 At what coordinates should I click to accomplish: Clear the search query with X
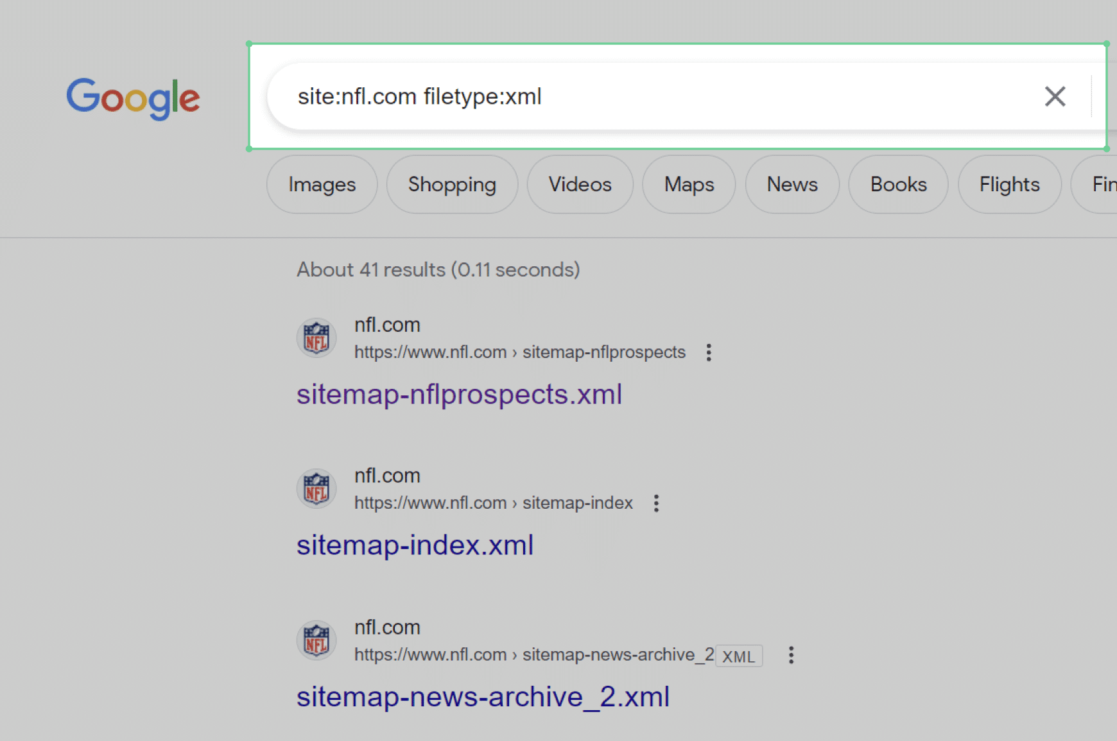pyautogui.click(x=1055, y=96)
